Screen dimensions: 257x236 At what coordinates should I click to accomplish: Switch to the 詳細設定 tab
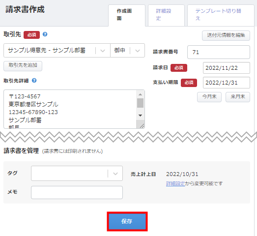pos(166,15)
